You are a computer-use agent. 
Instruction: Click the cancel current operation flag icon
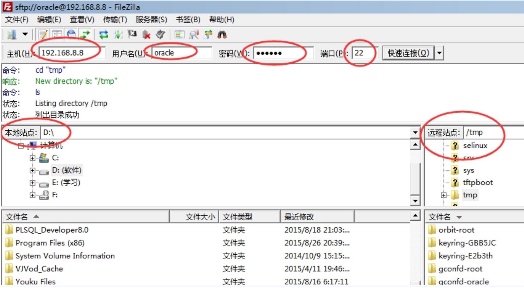coord(132,34)
